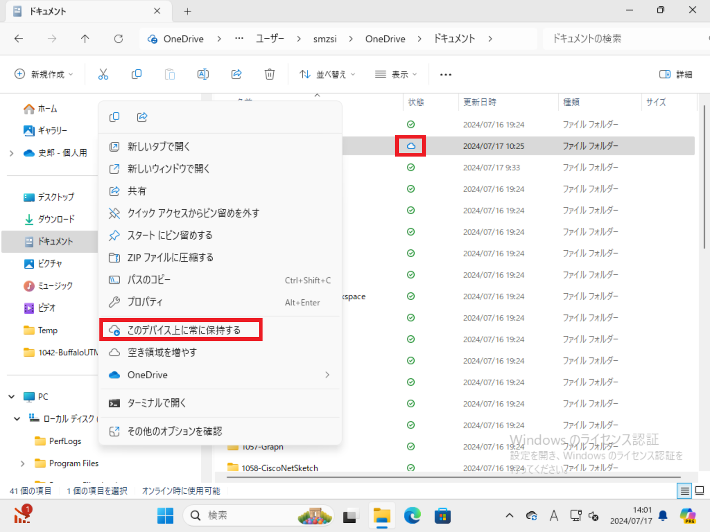
Task: Open the Copilot icon in the taskbar
Action: click(x=688, y=515)
